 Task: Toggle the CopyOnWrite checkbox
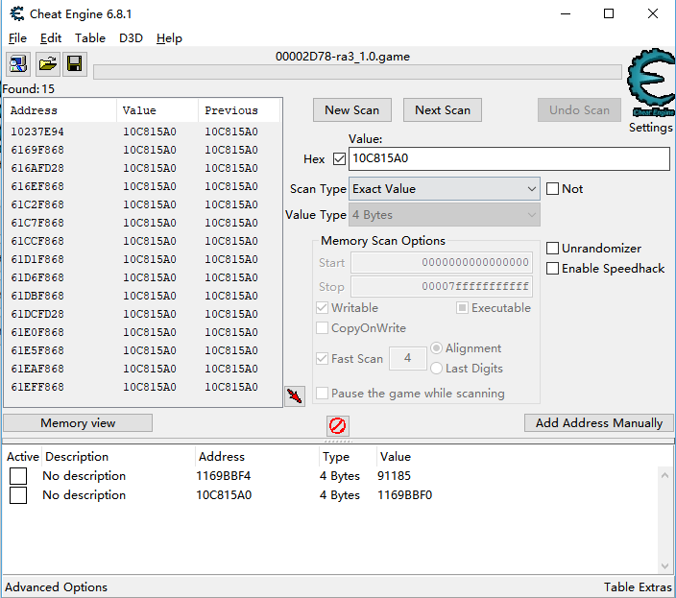click(x=322, y=328)
